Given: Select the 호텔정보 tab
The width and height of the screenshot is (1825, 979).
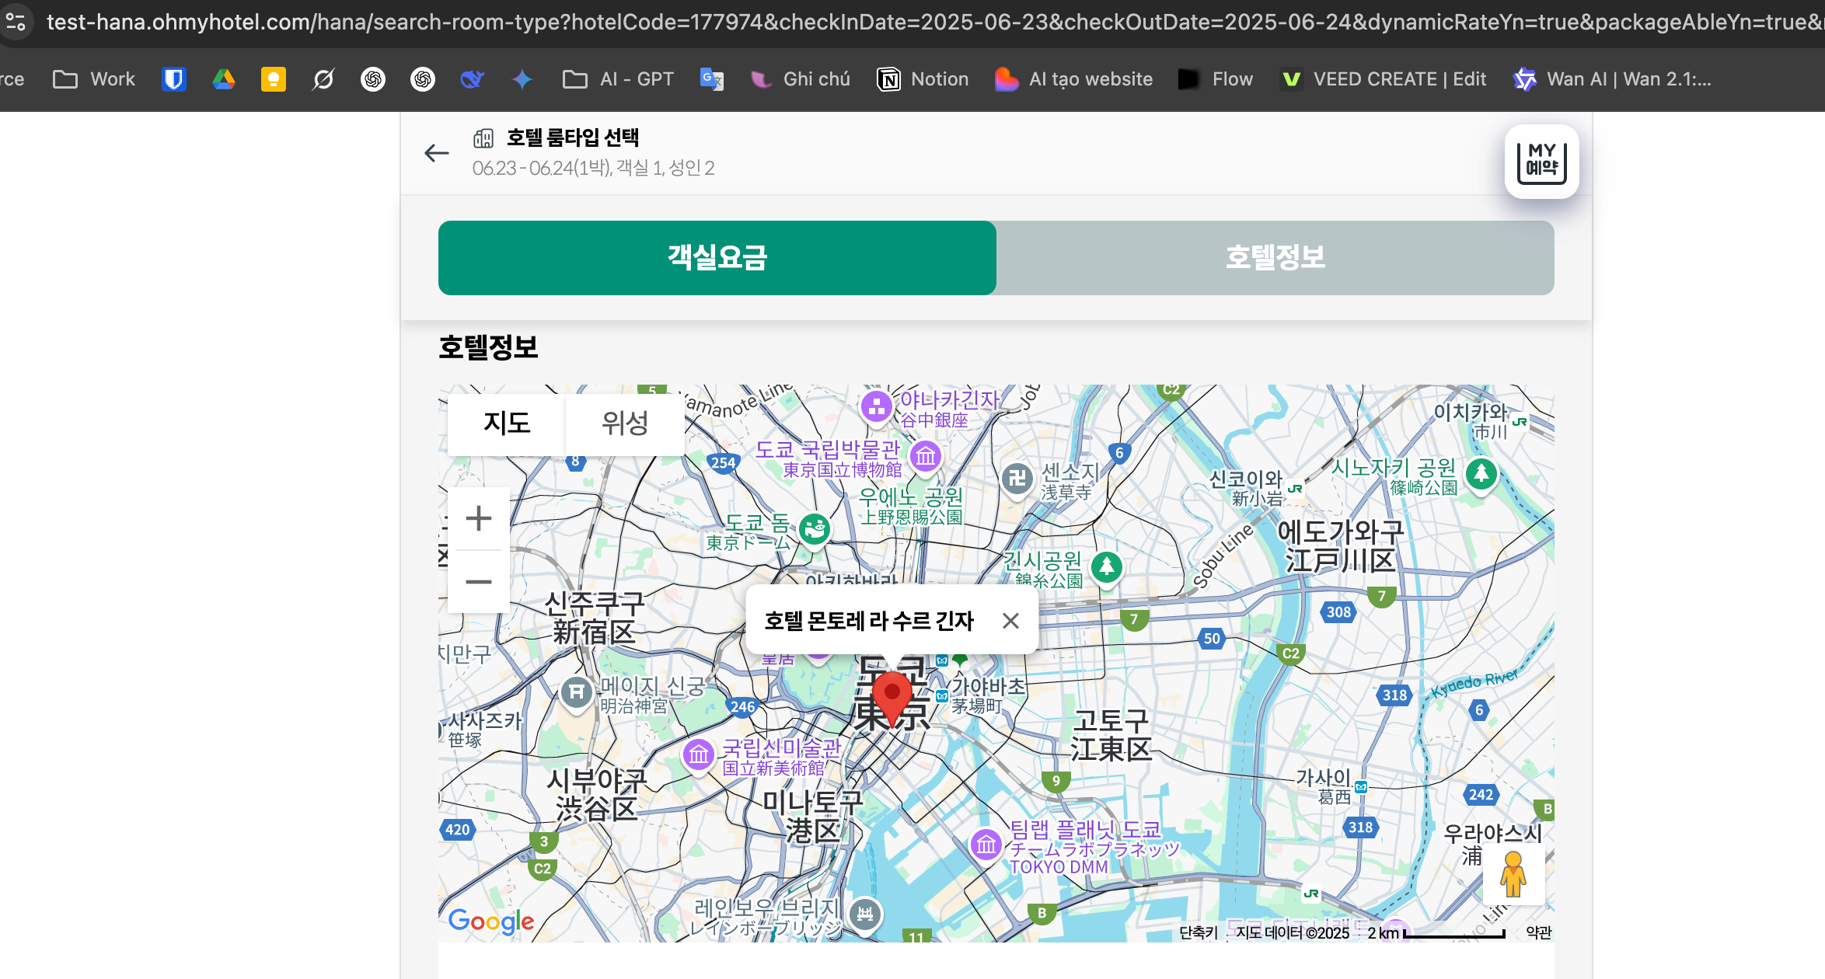Looking at the screenshot, I should (x=1275, y=258).
